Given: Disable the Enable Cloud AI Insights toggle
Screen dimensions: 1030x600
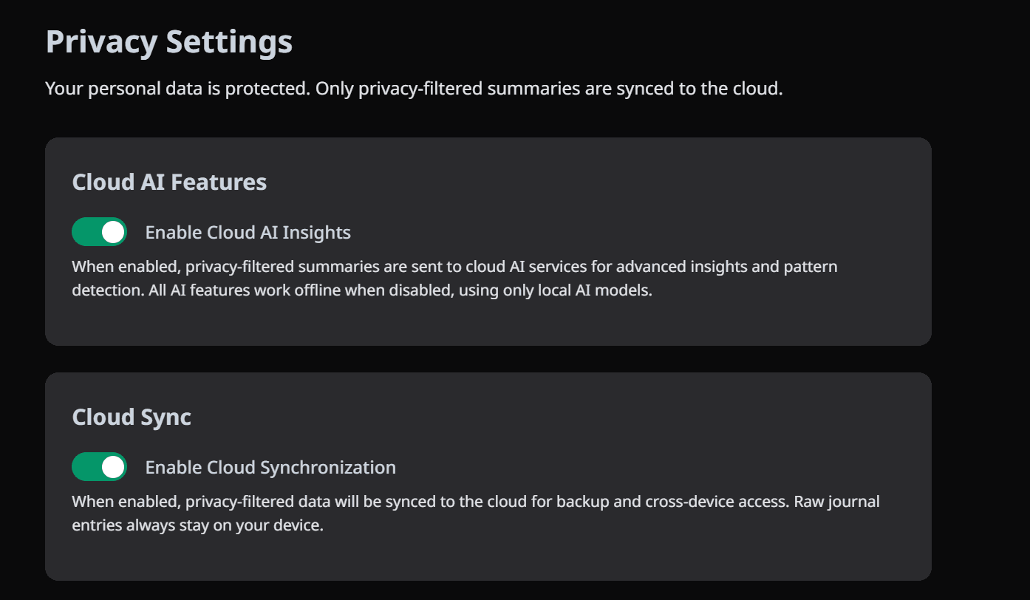Looking at the screenshot, I should 99,231.
